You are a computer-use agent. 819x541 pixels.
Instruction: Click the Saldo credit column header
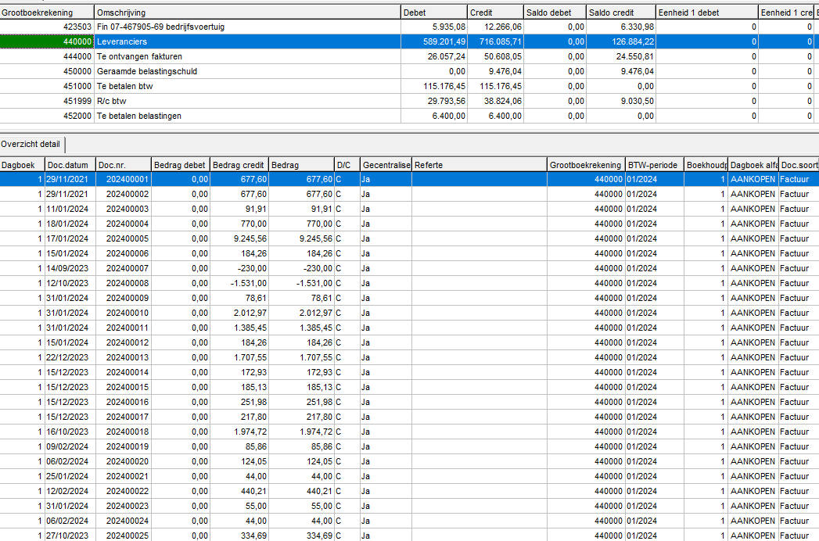[621, 13]
